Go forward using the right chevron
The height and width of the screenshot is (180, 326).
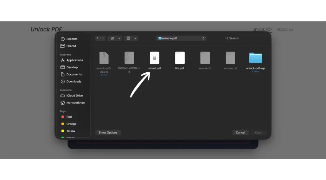click(x=103, y=38)
